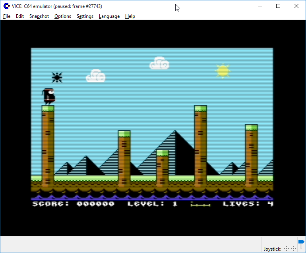The image size is (306, 253).
Task: Click the blue slider handle in status bar
Action: click(x=301, y=242)
